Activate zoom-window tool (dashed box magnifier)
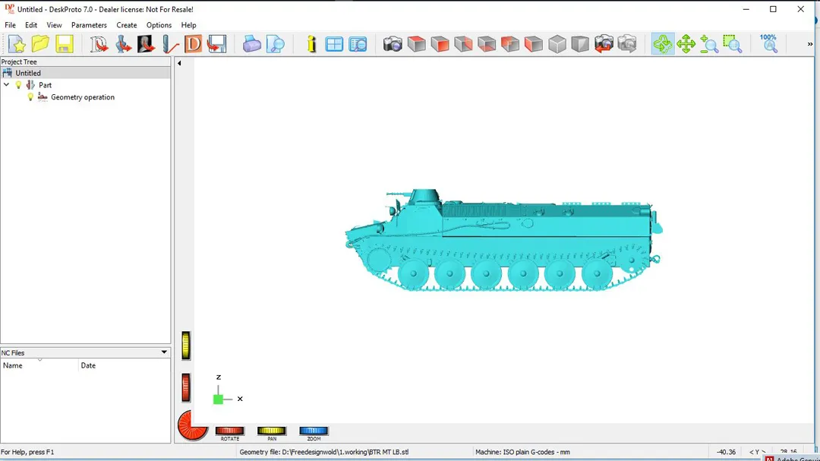Viewport: 820px width, 461px height. coord(733,44)
